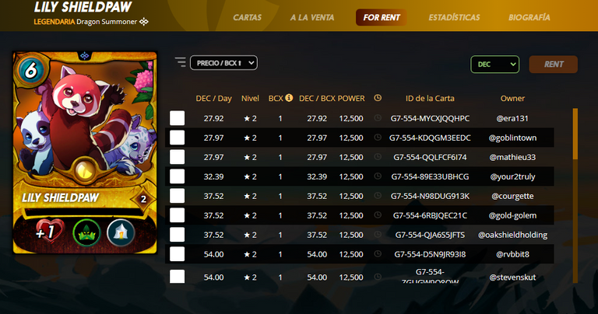Open the PRECIO / BCX sort dropdown
The image size is (598, 314).
(223, 63)
